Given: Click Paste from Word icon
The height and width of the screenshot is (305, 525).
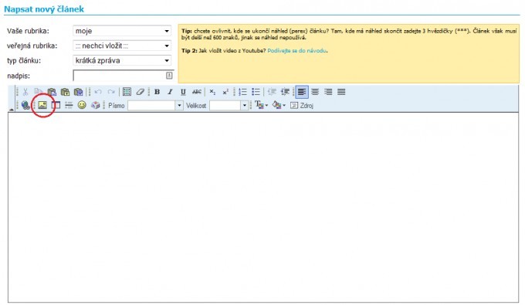Looking at the screenshot, I should tap(78, 92).
